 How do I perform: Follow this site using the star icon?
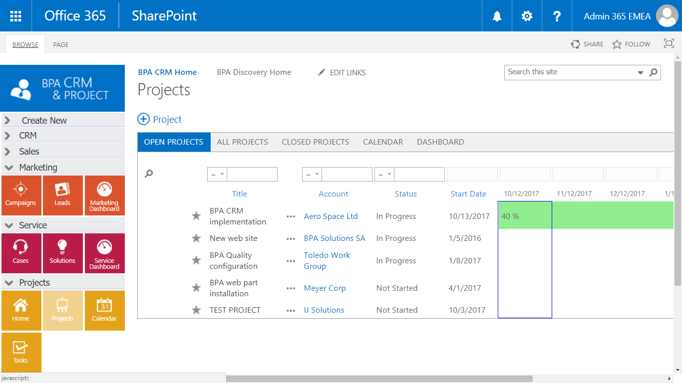pos(617,44)
